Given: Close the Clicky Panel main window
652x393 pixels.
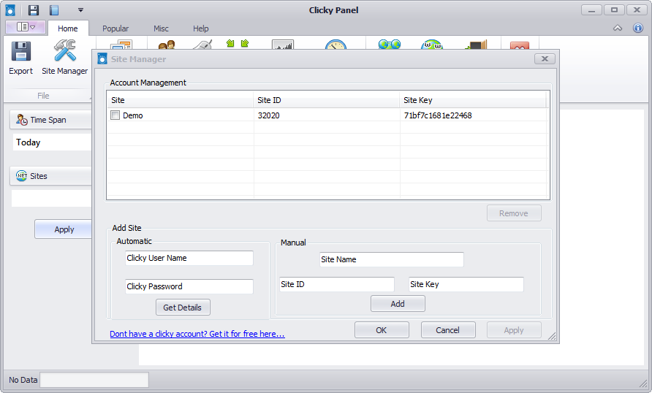Looking at the screenshot, I should coord(637,10).
